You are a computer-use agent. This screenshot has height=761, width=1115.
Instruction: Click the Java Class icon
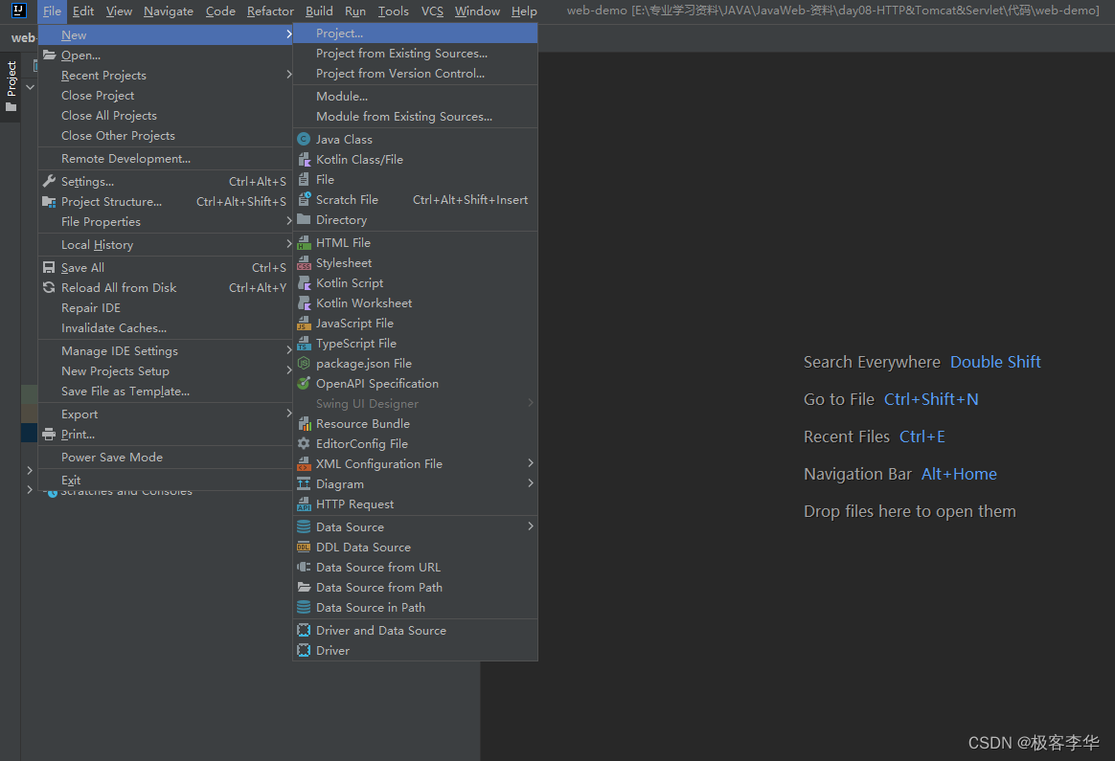(304, 139)
